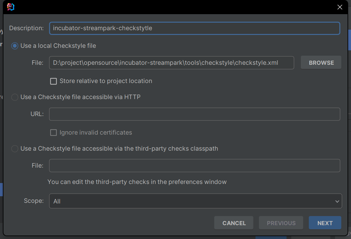This screenshot has height=239, width=351.
Task: Proceed by clicking NEXT
Action: point(325,223)
